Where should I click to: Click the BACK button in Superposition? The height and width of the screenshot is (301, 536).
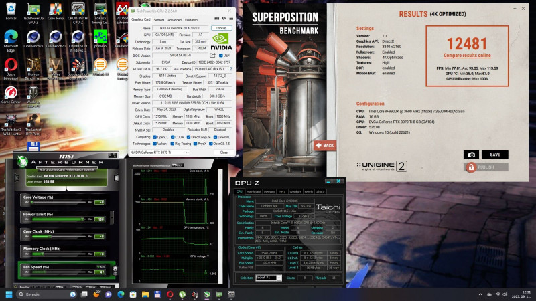(325, 146)
